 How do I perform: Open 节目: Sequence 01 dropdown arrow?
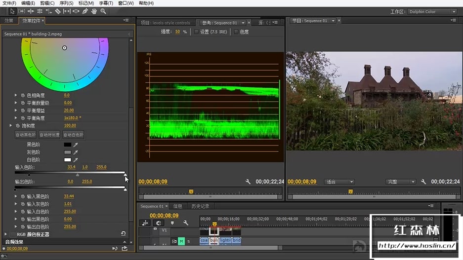(333, 21)
